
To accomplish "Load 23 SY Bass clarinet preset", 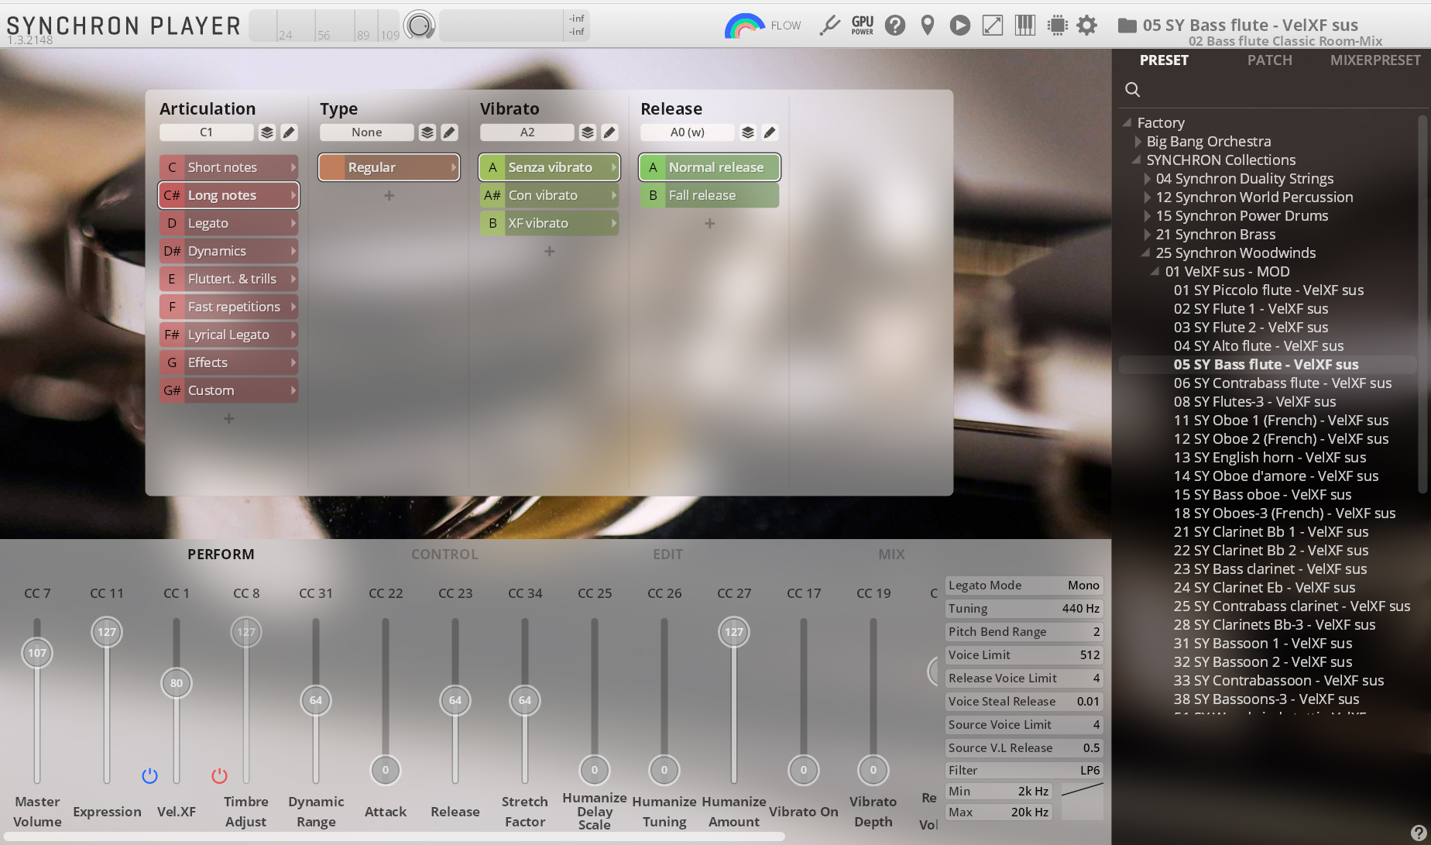I will pos(1270,568).
